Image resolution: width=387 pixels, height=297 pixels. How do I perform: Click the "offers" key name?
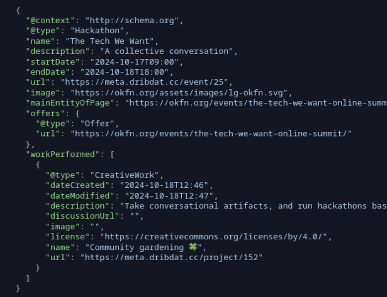pyautogui.click(x=46, y=113)
